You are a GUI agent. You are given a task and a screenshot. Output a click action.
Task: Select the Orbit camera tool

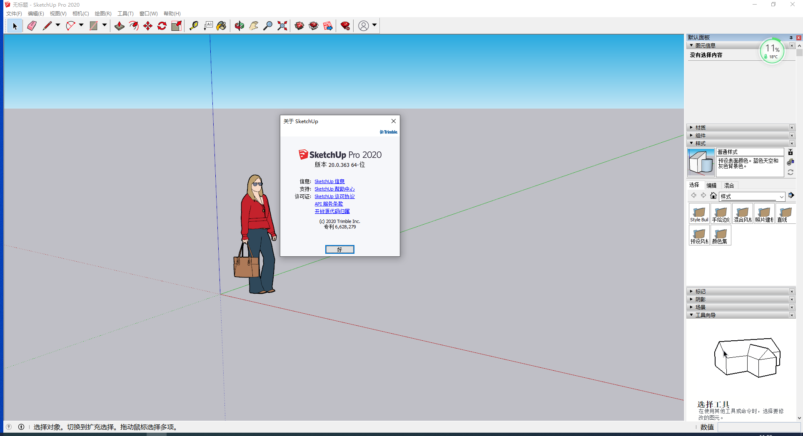pyautogui.click(x=239, y=26)
